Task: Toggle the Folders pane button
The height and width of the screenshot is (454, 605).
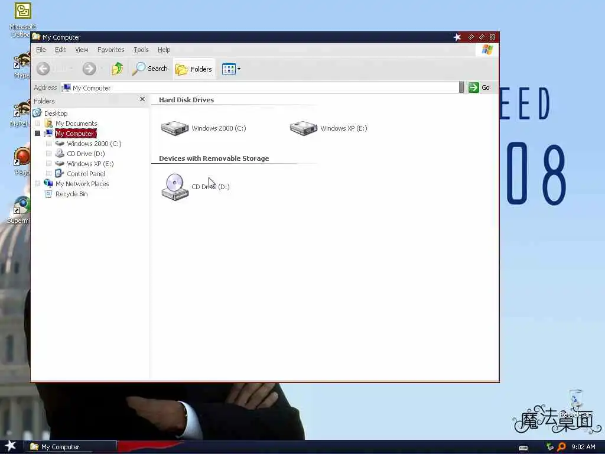Action: tap(194, 69)
